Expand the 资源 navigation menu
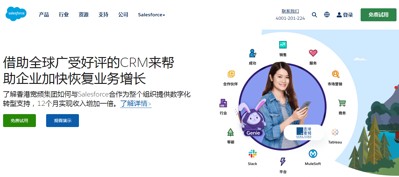399x177 pixels. pos(84,14)
